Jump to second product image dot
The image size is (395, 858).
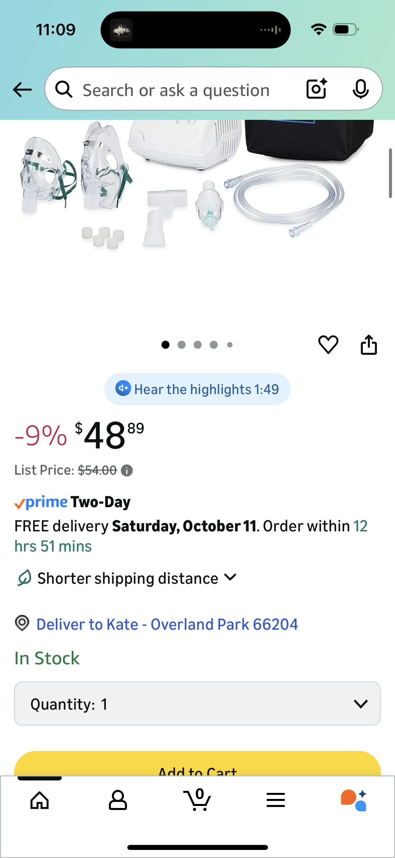[182, 345]
